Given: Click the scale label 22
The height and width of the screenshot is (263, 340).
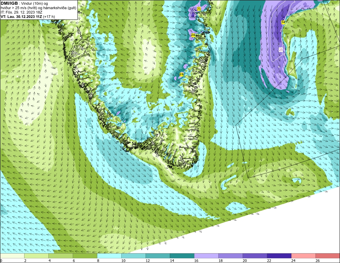Looking at the screenshot, I should click(269, 261).
